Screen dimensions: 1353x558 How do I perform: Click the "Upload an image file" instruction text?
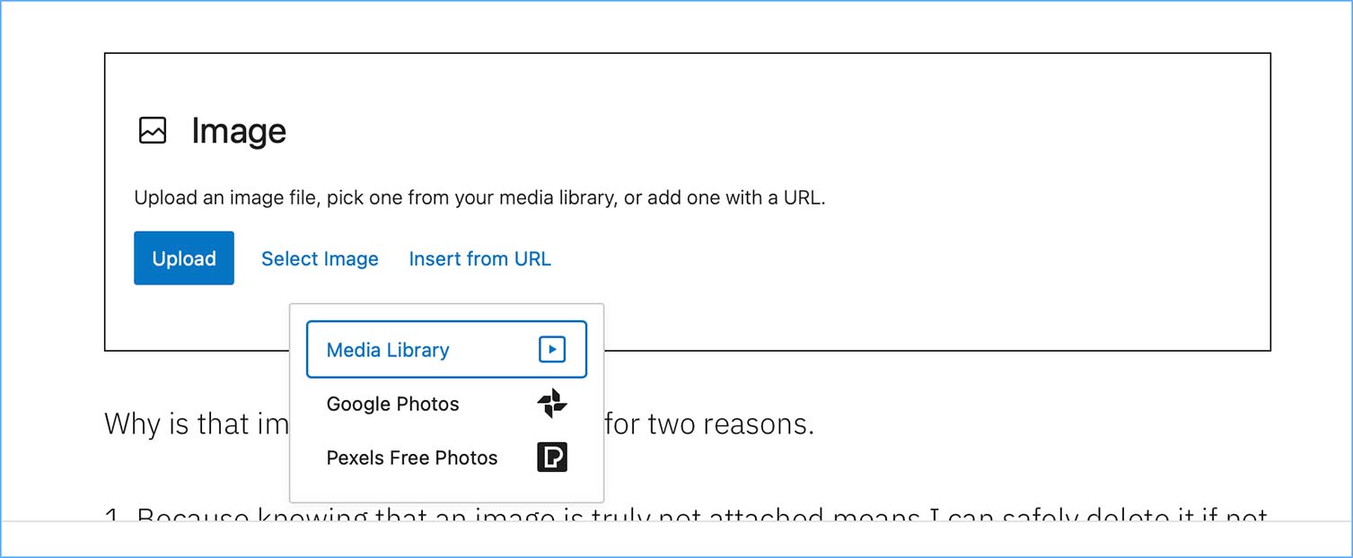click(x=224, y=197)
